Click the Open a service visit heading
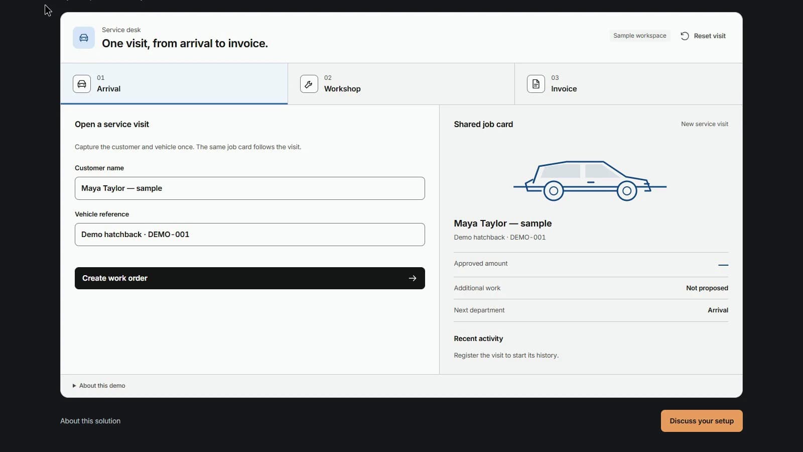Viewport: 803px width, 452px height. point(112,124)
